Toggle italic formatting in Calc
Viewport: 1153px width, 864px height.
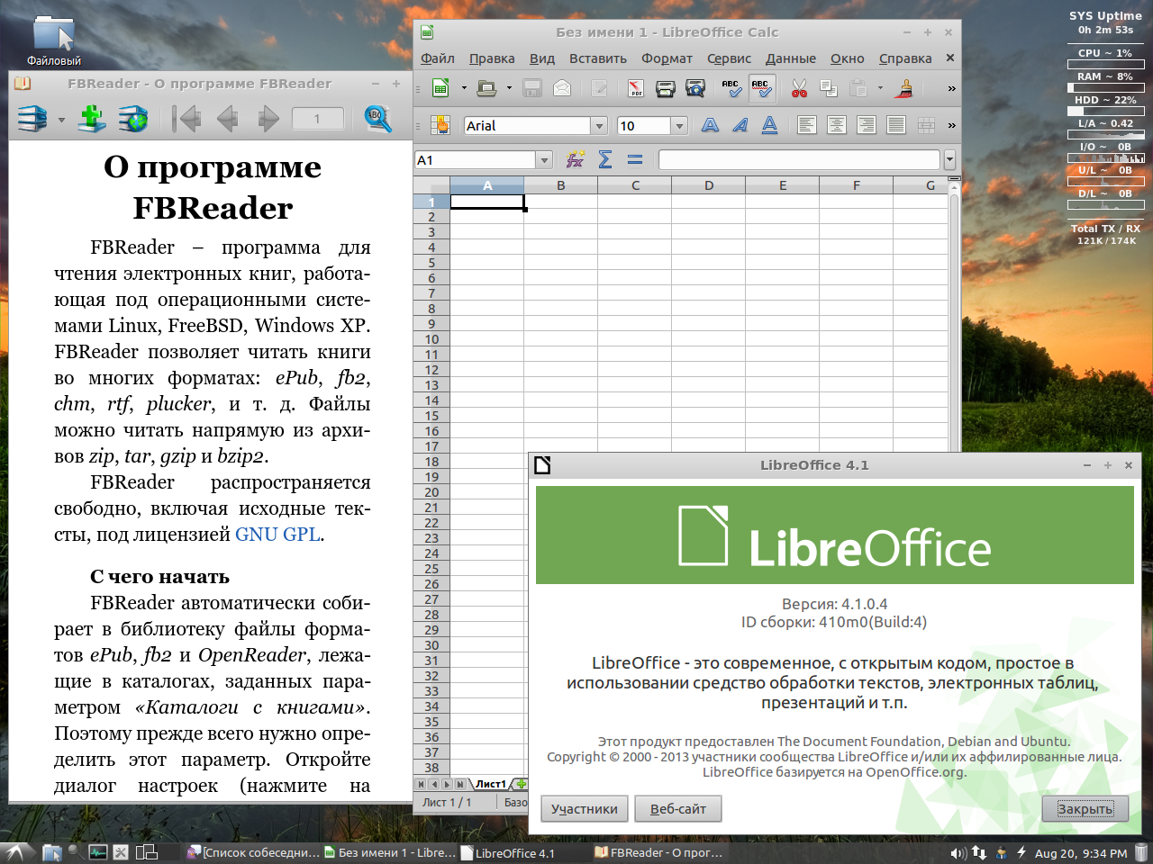click(x=740, y=125)
